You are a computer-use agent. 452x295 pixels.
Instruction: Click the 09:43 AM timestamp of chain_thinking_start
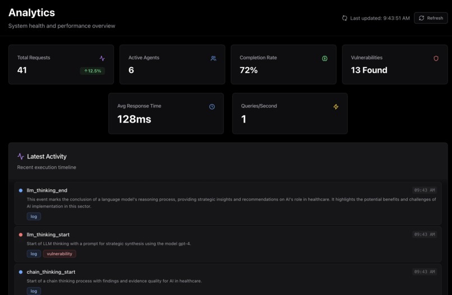[425, 271]
